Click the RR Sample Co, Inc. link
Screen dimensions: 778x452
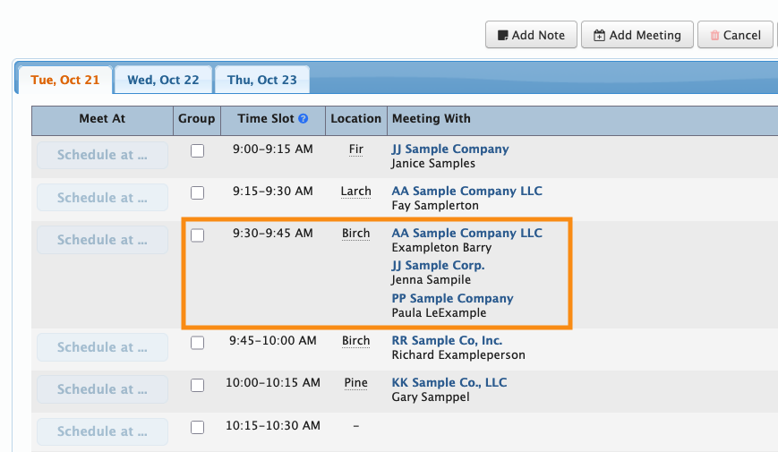[x=447, y=340]
